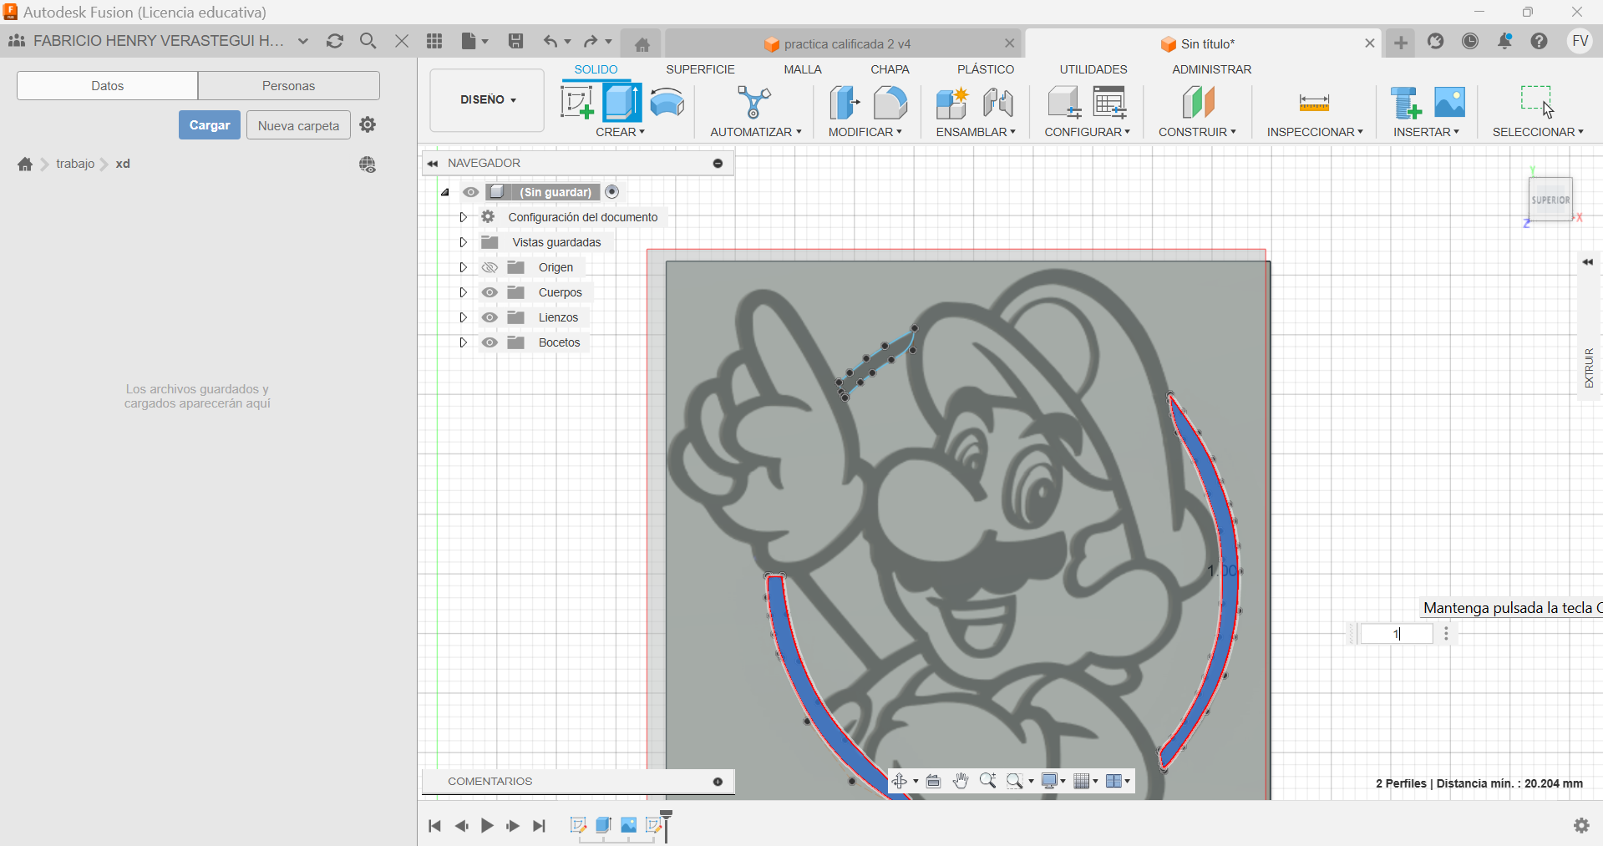Select the Extrude tool icon

click(622, 103)
